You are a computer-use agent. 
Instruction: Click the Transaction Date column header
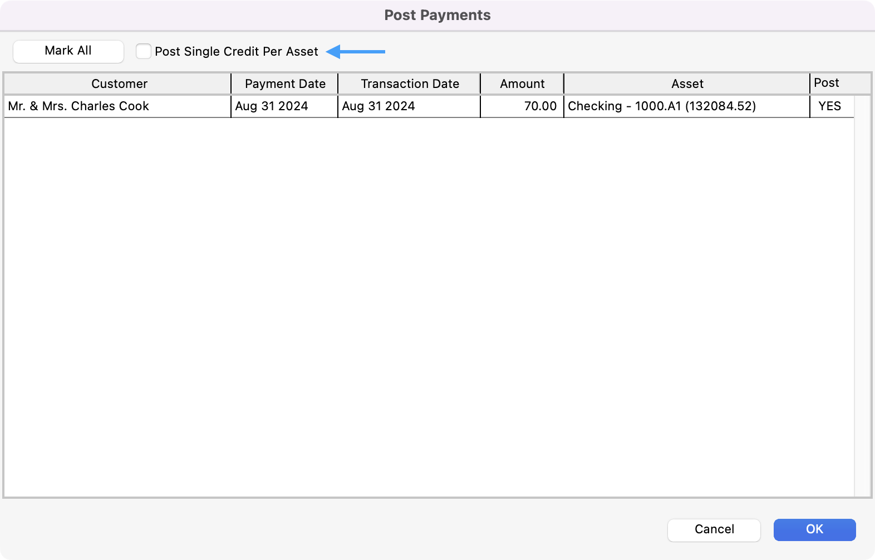[410, 83]
